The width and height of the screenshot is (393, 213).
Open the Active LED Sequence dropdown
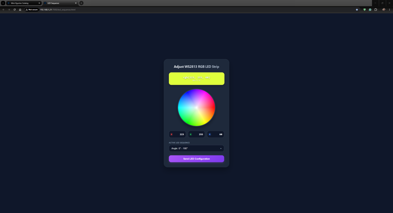coord(196,148)
